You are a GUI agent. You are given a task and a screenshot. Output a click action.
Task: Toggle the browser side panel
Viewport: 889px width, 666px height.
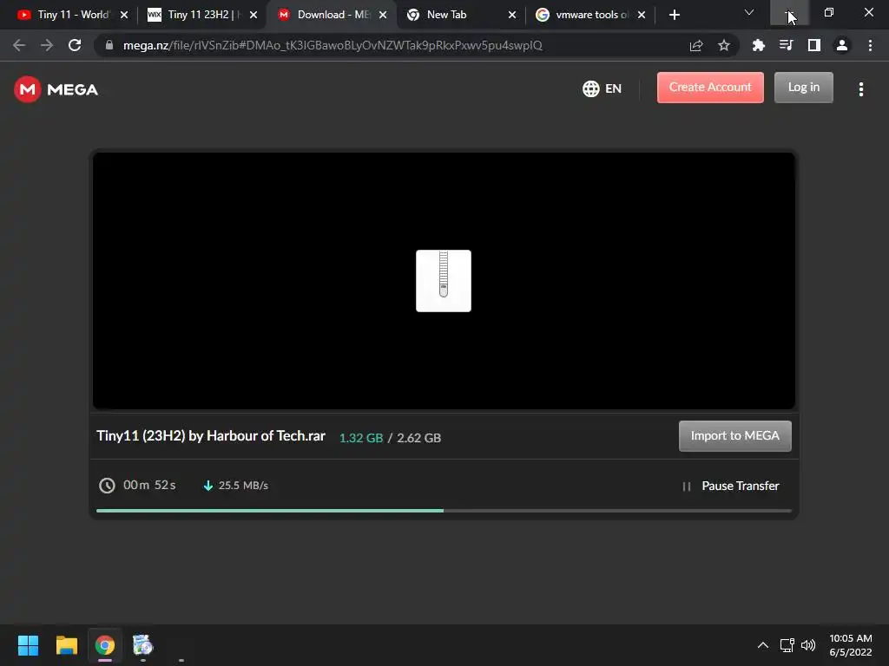coord(814,45)
